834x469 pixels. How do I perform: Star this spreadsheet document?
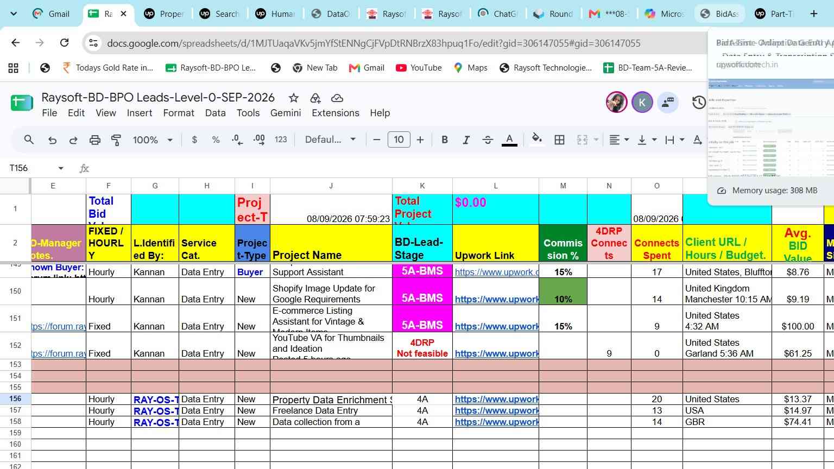click(x=294, y=98)
